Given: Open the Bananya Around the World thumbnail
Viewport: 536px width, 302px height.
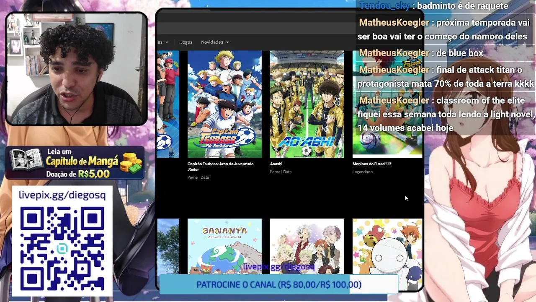Looking at the screenshot, I should [224, 246].
